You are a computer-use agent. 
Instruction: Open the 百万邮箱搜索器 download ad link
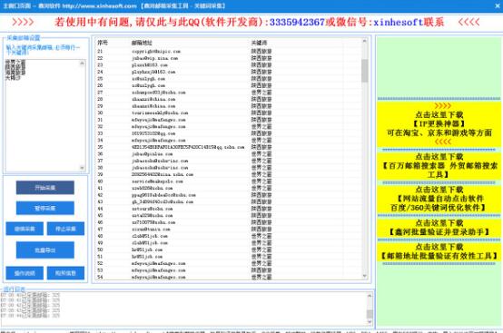(439, 166)
